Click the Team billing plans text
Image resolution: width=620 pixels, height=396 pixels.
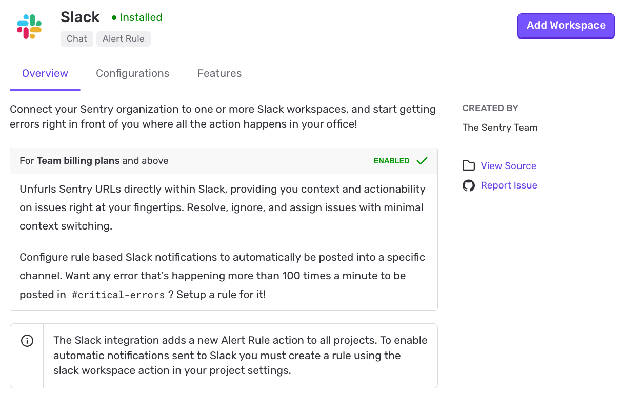[78, 161]
